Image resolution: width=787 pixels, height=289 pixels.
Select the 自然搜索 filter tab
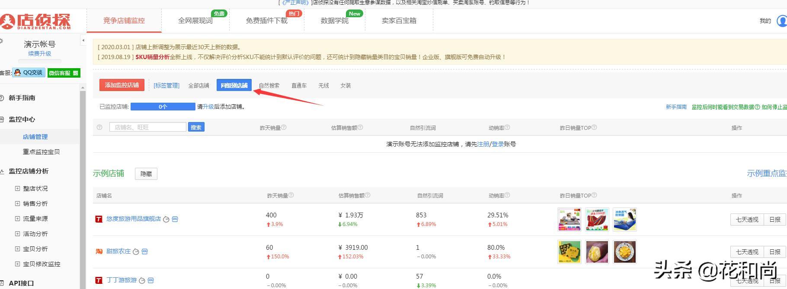pos(269,85)
